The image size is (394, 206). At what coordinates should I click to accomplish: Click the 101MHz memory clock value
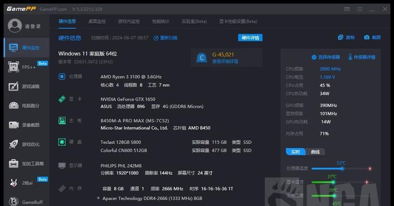[328, 114]
